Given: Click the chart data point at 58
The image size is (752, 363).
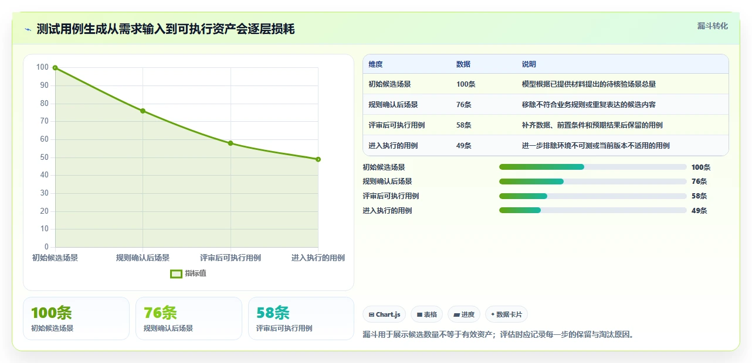Looking at the screenshot, I should (231, 143).
